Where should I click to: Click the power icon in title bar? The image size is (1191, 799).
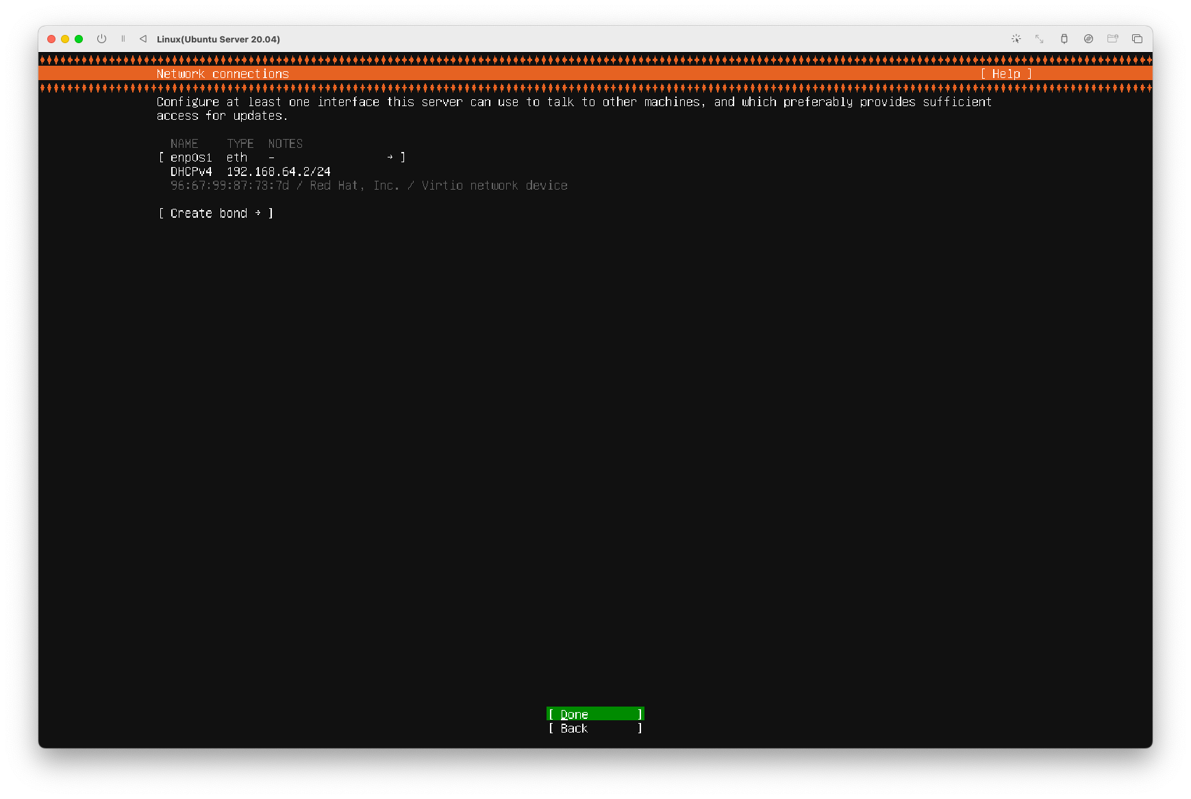(x=101, y=39)
